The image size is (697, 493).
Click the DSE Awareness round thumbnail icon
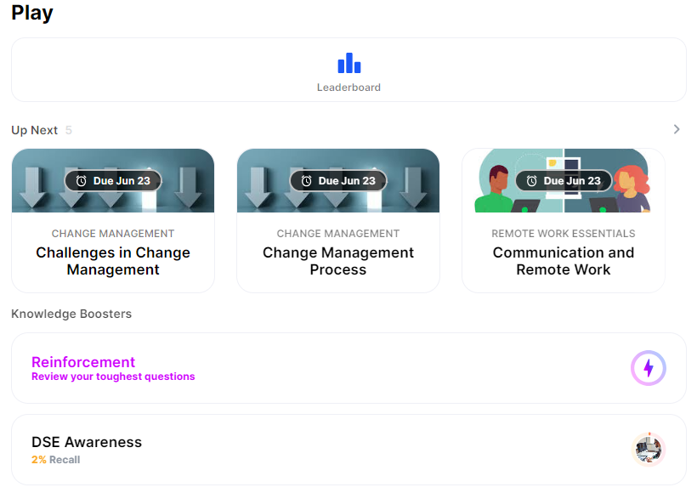tap(648, 449)
